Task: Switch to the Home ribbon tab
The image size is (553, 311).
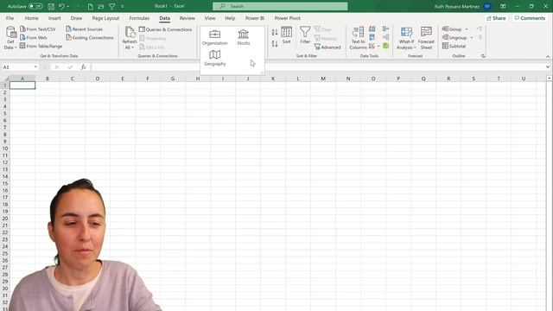Action: (x=32, y=18)
